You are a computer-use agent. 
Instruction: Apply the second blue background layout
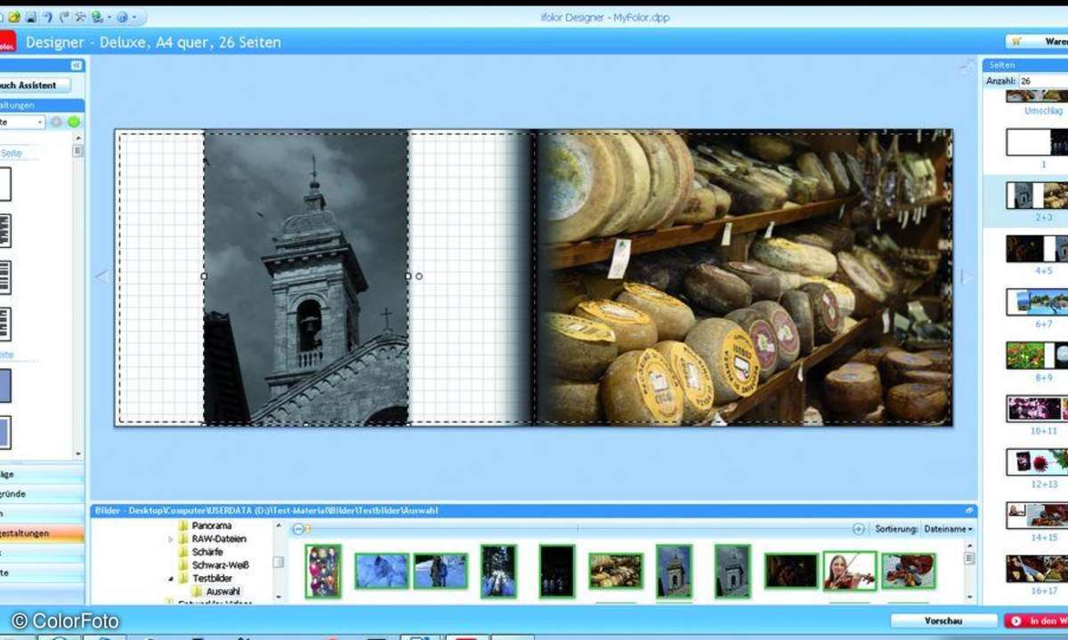(x=5, y=433)
